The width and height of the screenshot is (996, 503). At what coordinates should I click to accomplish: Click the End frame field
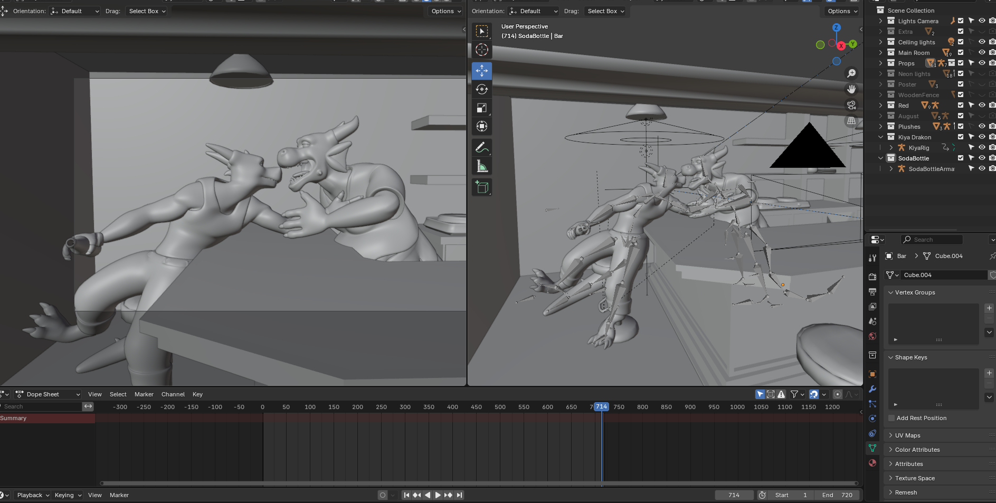click(x=837, y=495)
